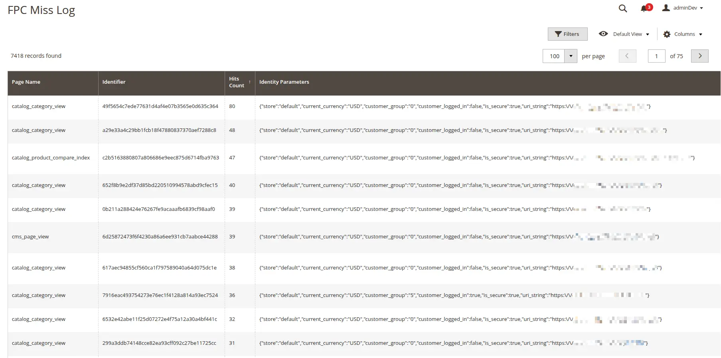The width and height of the screenshot is (721, 358).
Task: Click the hits count value 36
Action: click(x=232, y=295)
